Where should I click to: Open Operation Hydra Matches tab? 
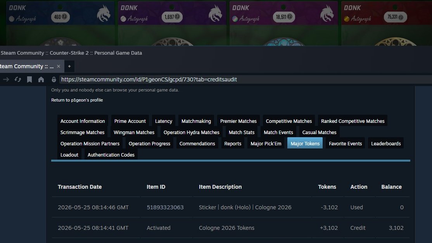point(192,133)
